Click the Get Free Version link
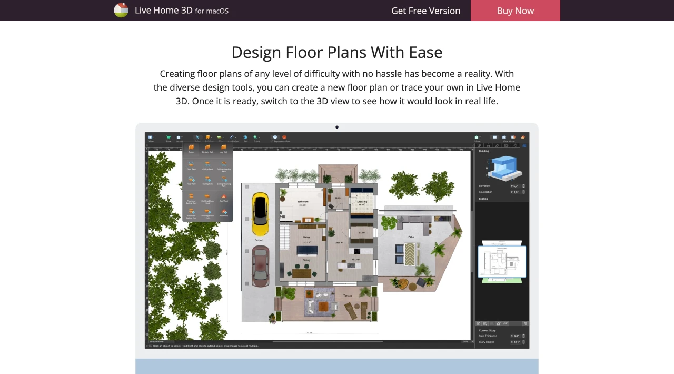 (426, 11)
